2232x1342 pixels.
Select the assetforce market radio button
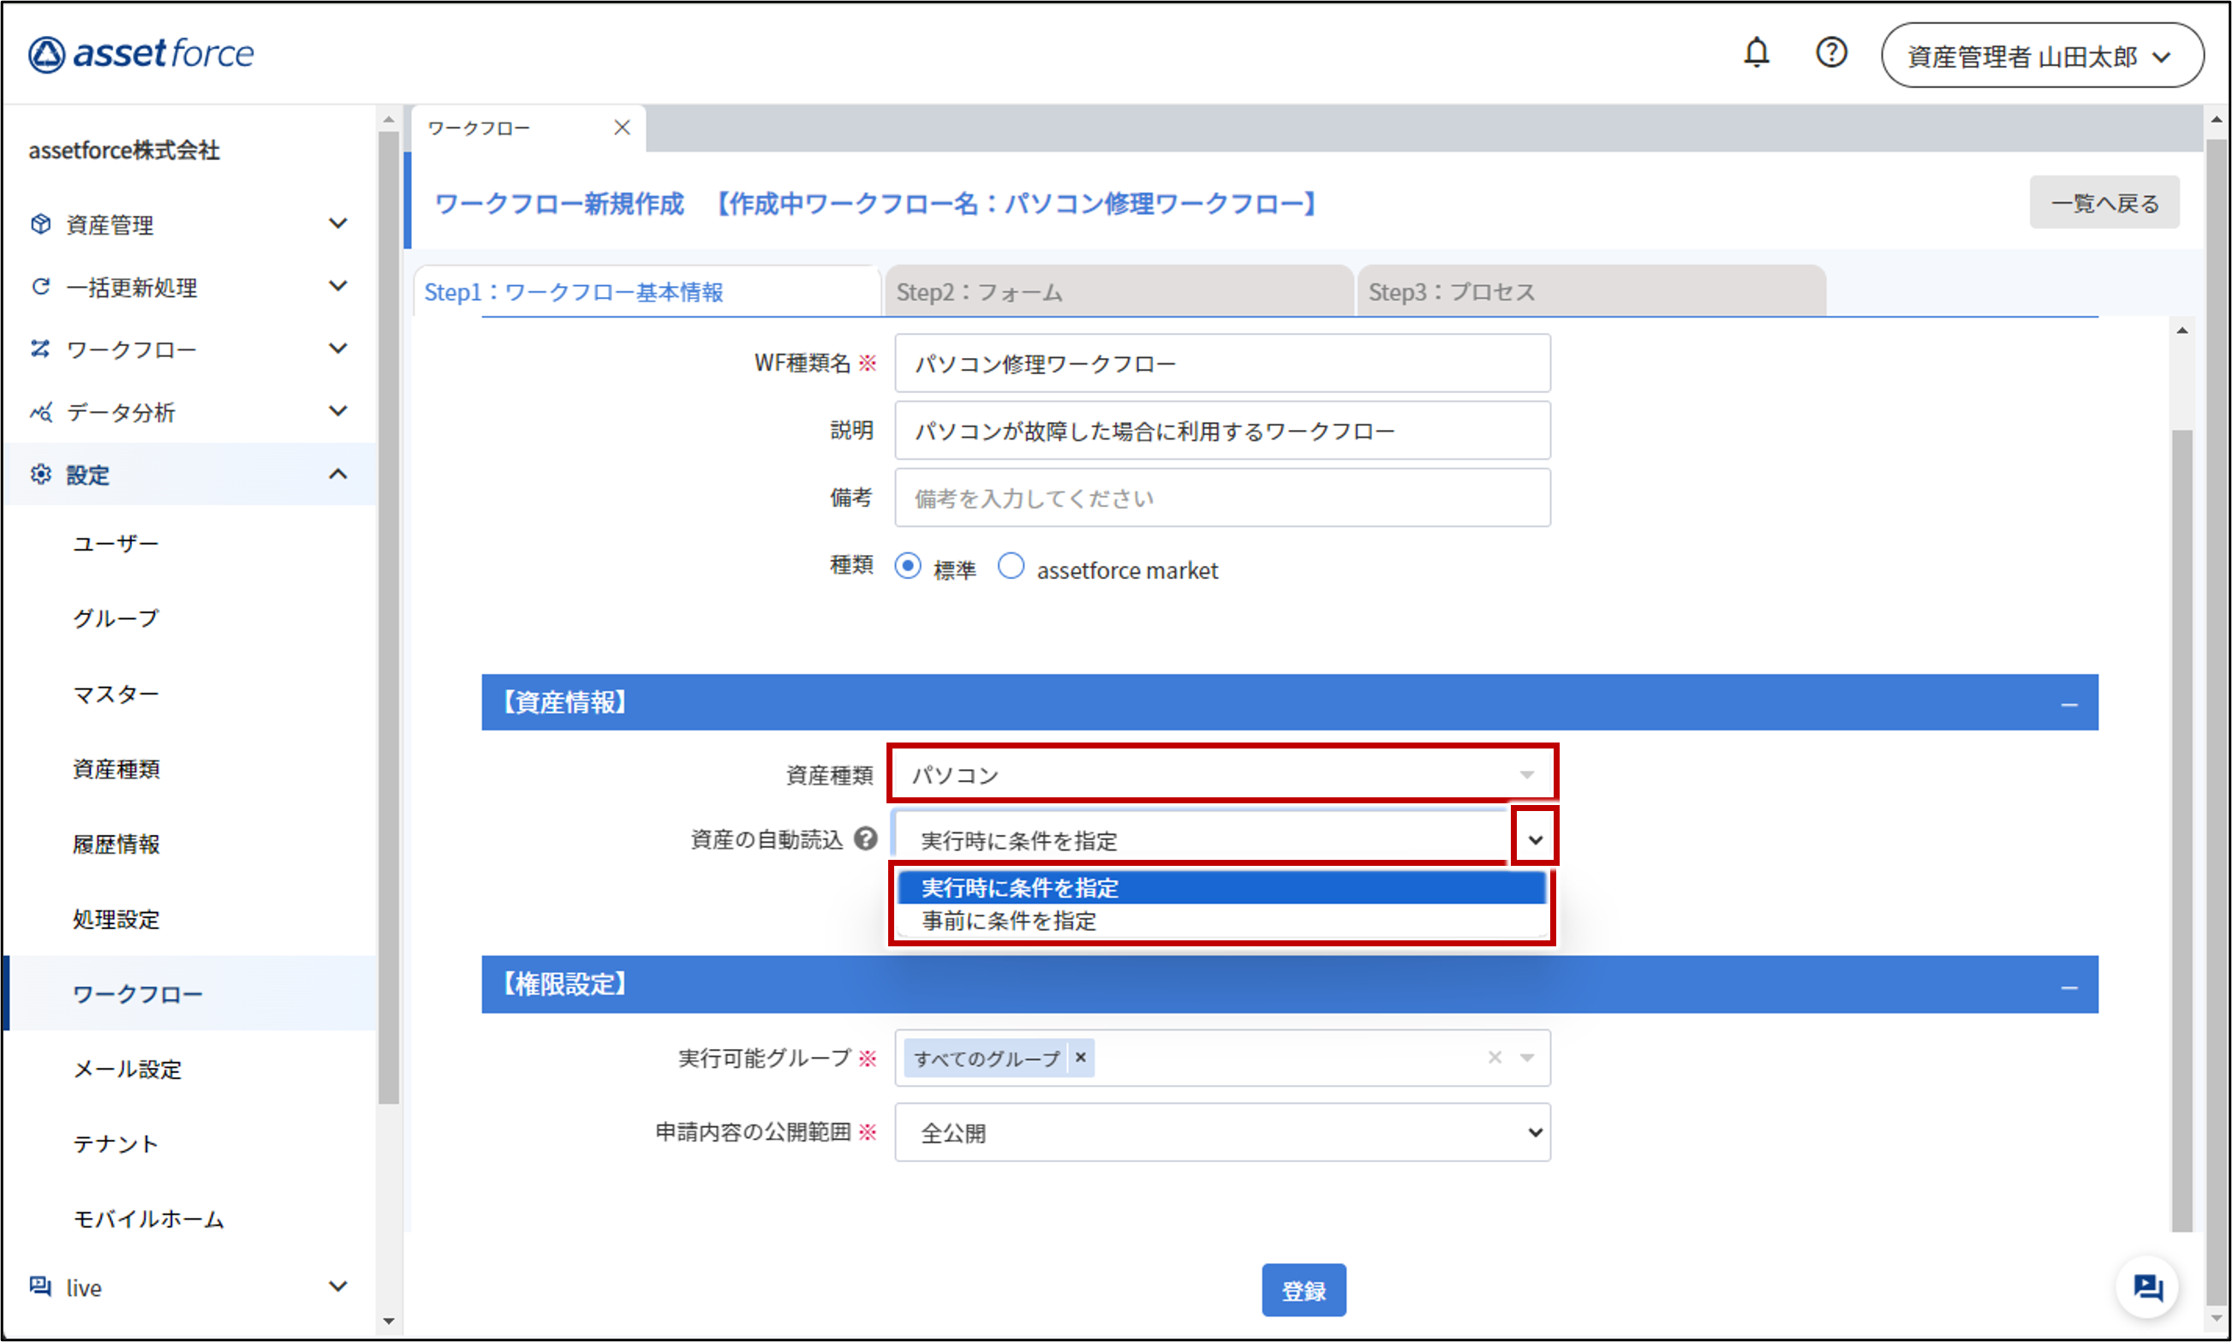pos(1012,567)
